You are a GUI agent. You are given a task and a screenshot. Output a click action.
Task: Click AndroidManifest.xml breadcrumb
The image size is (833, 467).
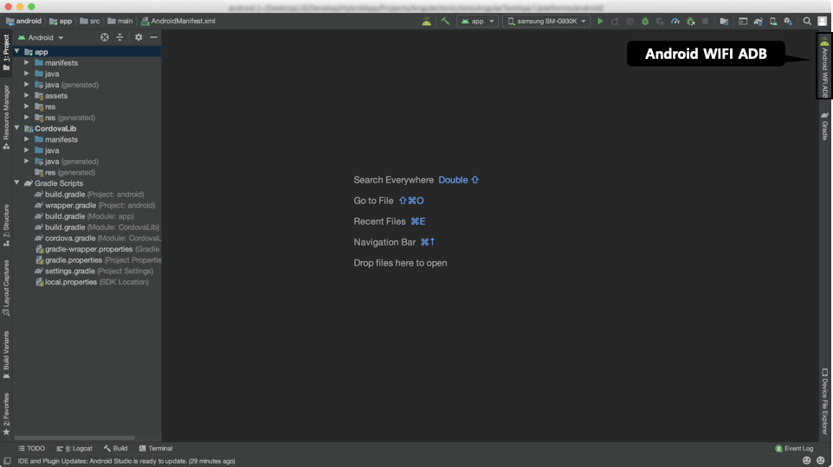pos(178,22)
